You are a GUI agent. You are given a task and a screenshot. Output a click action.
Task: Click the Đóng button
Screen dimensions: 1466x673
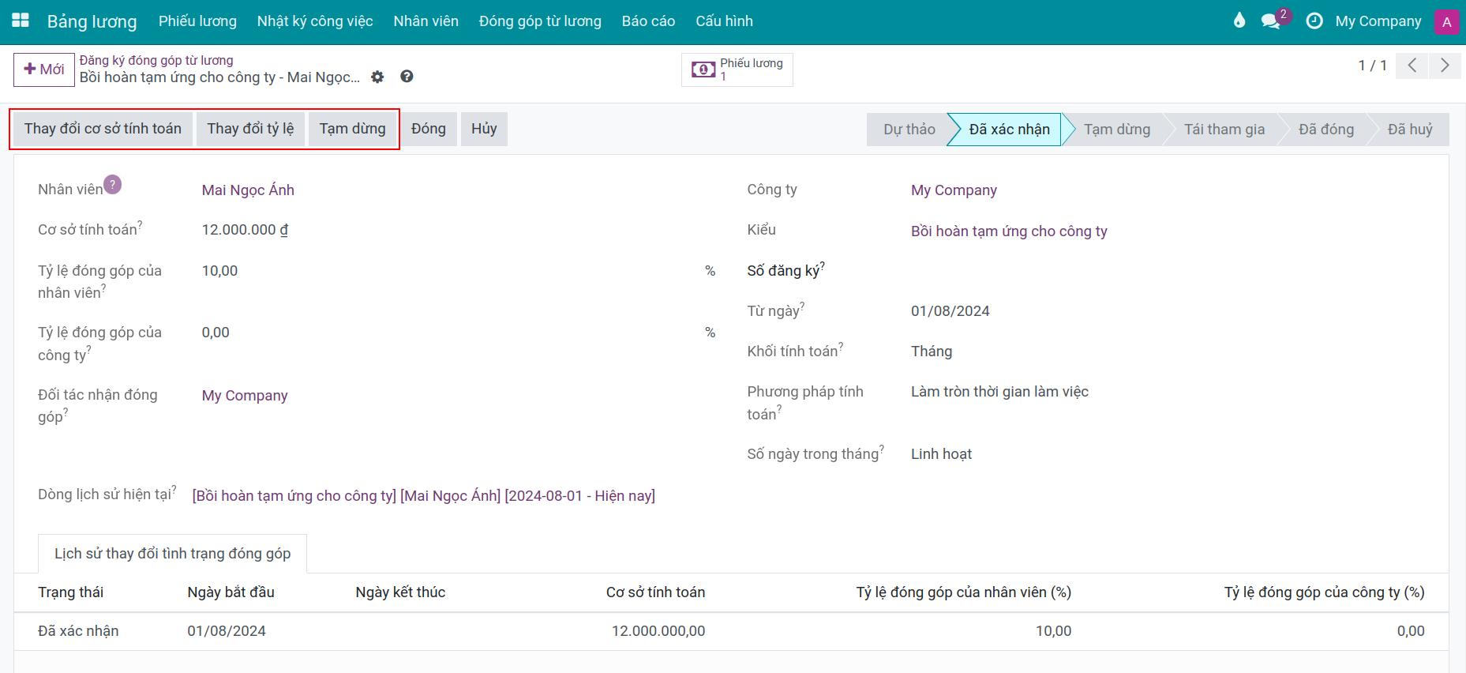[x=429, y=129]
